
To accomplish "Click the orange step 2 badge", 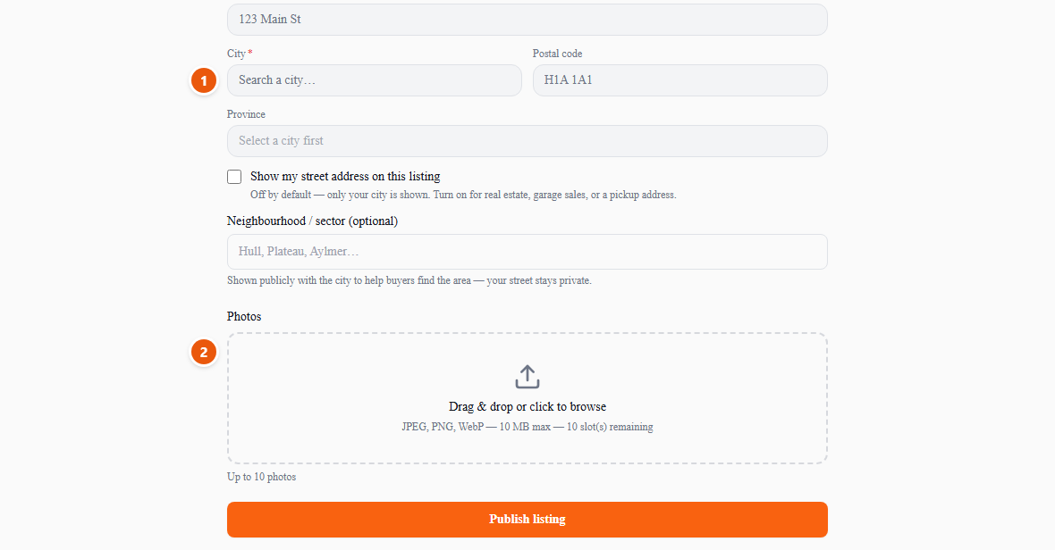I will pos(204,352).
